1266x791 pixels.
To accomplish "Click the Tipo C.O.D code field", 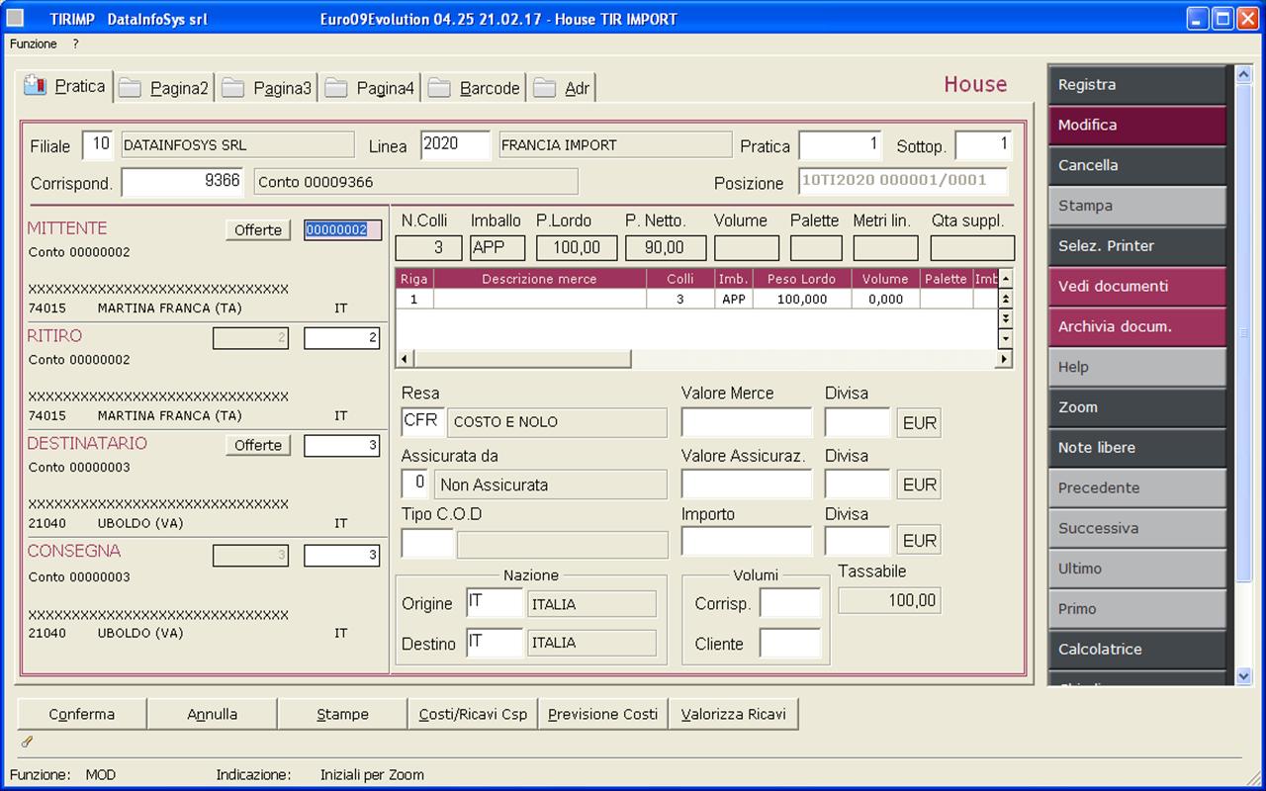I will click(x=427, y=544).
